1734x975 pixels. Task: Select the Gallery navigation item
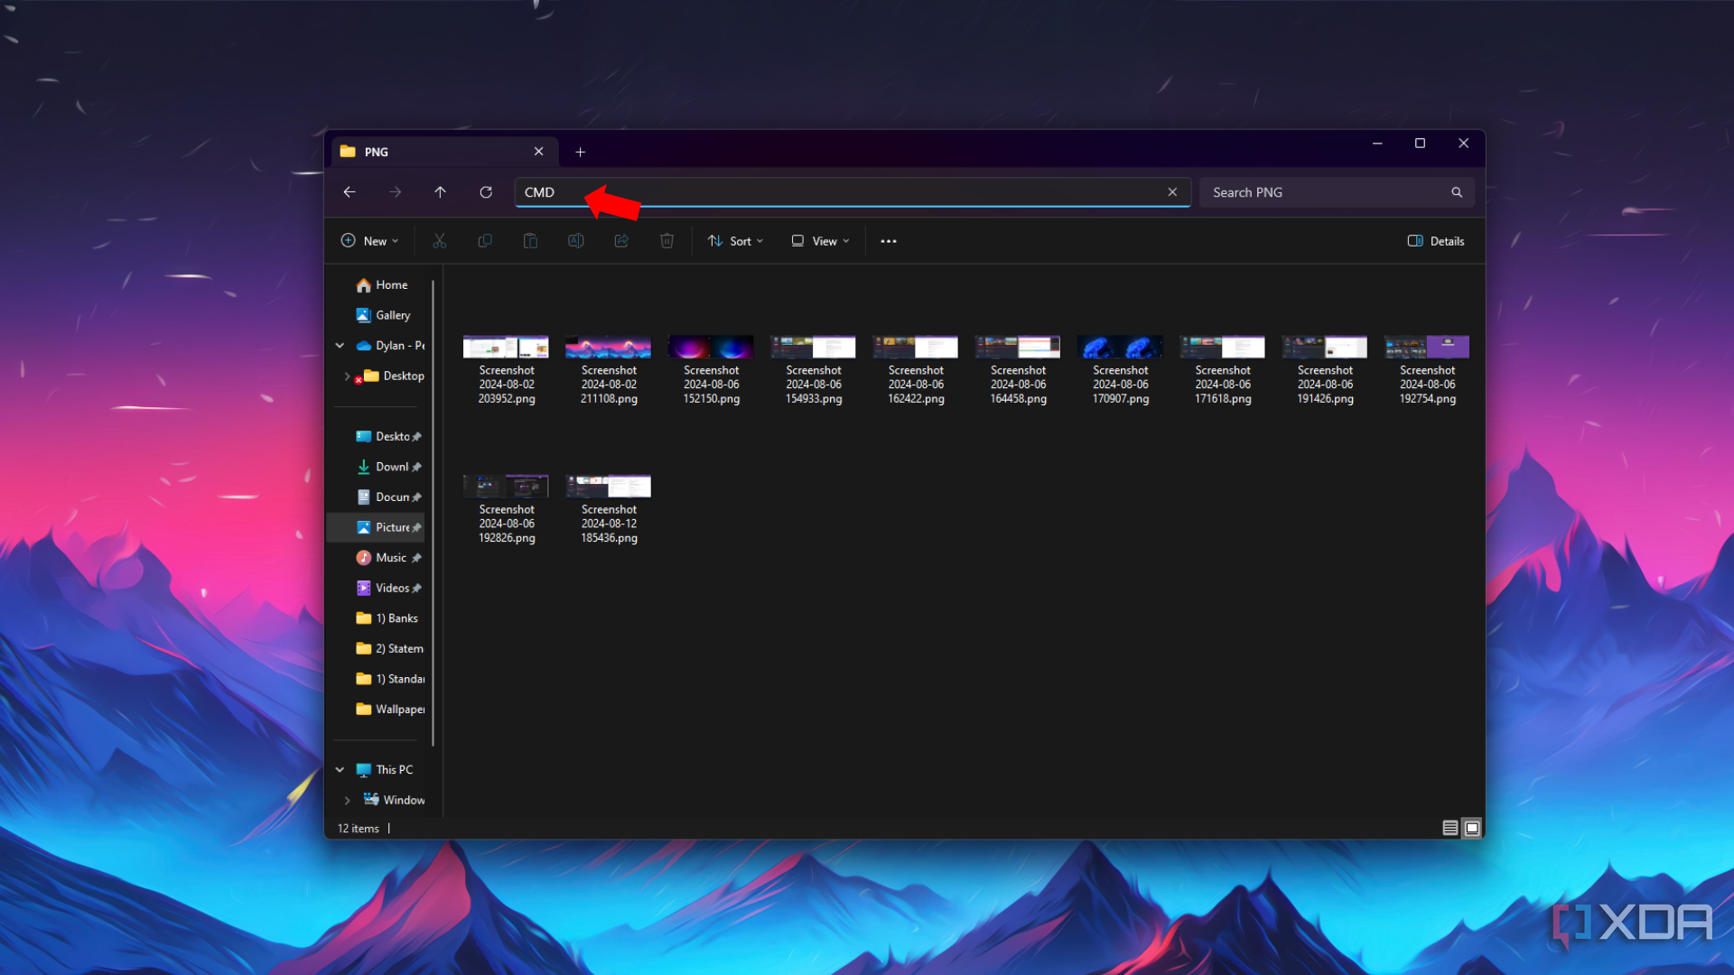[392, 314]
